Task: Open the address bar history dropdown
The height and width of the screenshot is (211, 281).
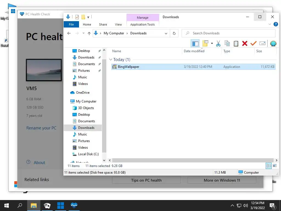Action: [x=166, y=33]
